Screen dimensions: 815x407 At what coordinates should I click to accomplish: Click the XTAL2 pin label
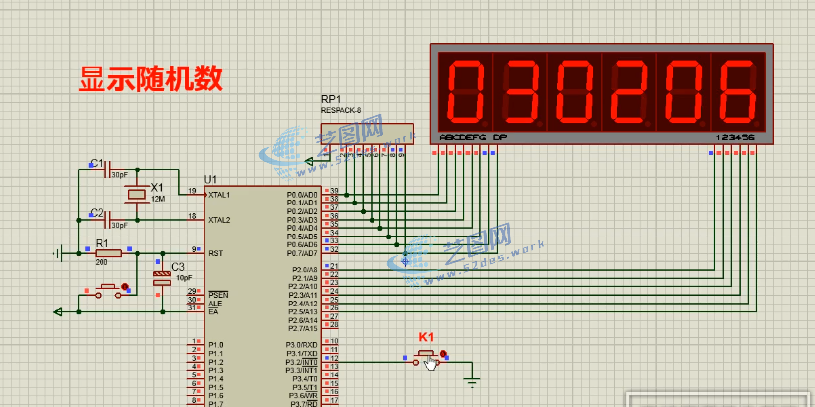click(x=219, y=220)
